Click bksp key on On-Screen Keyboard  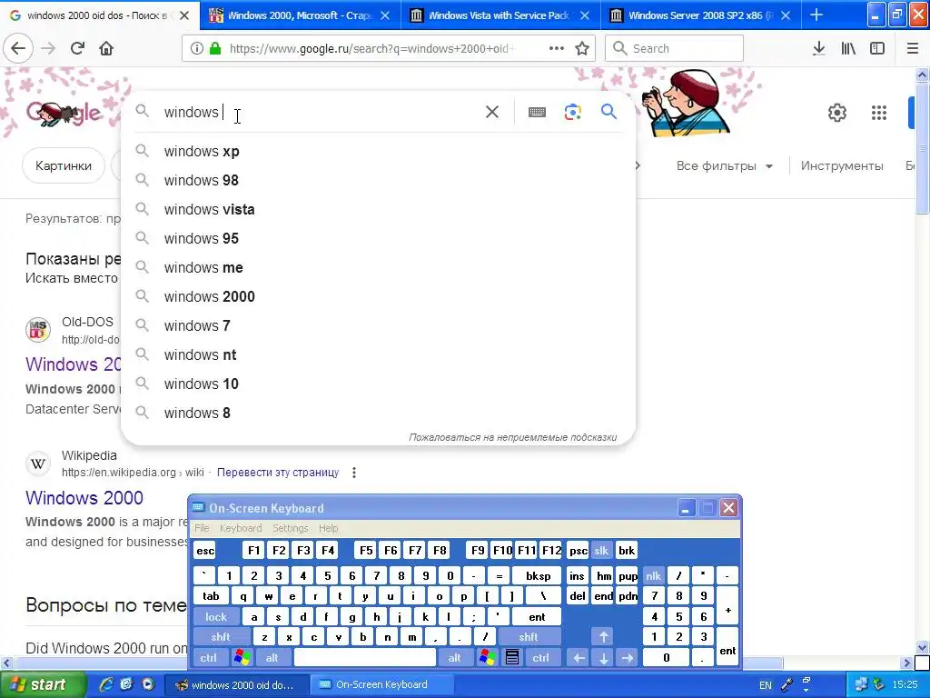click(538, 575)
